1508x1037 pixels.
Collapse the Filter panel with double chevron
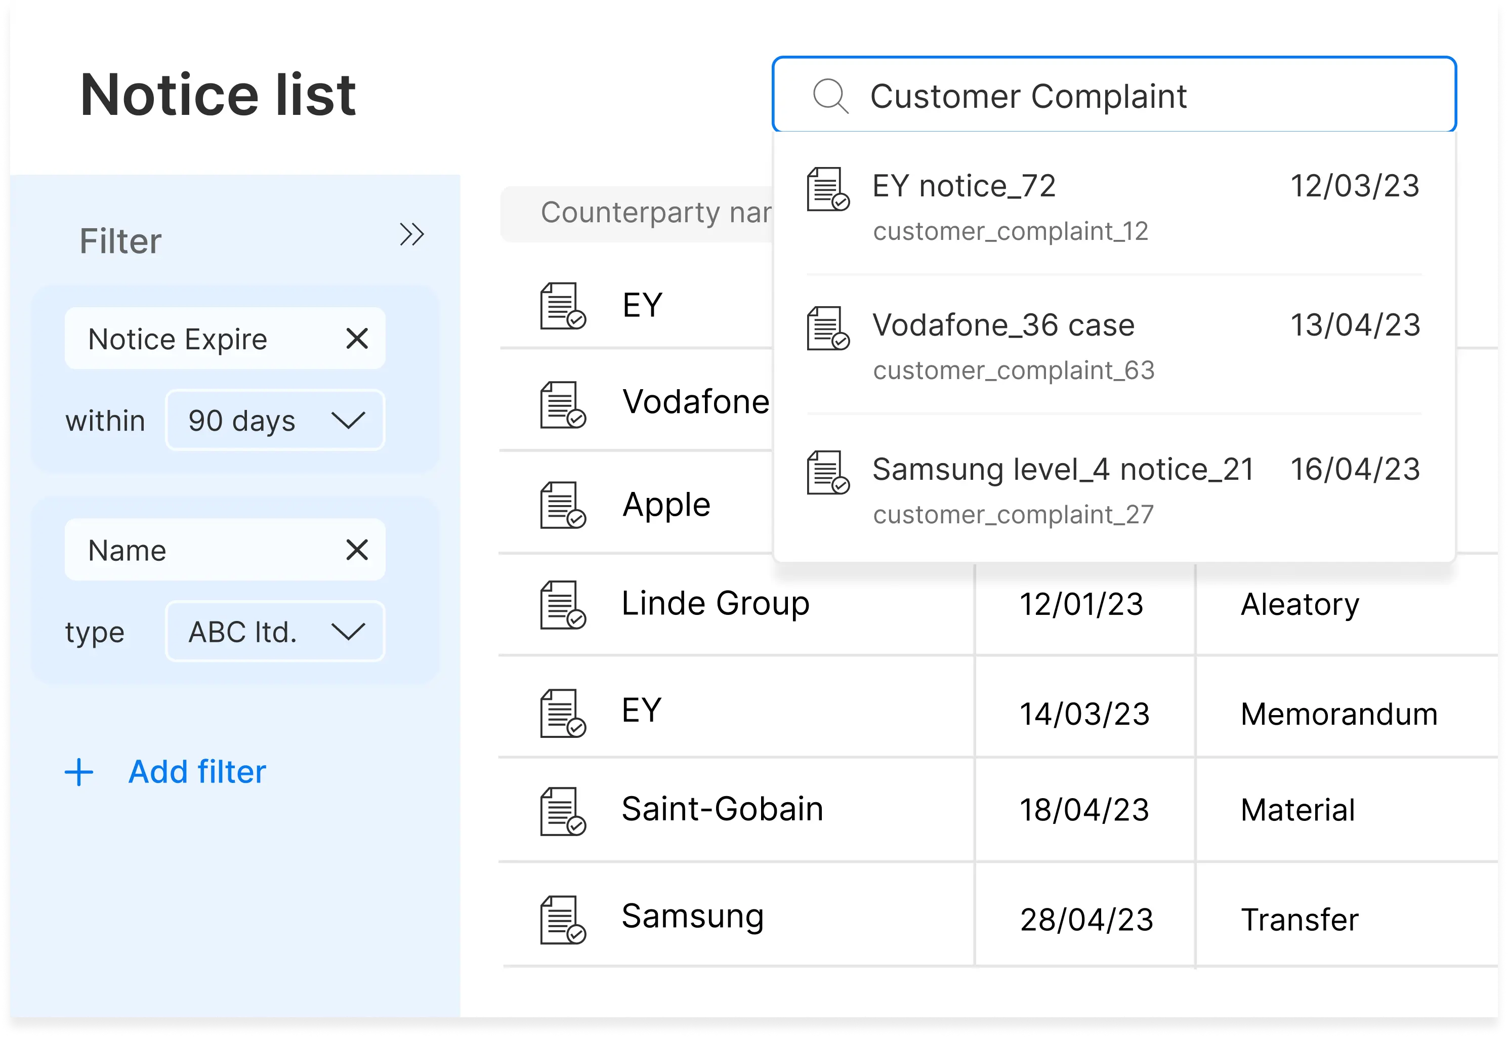[x=412, y=234]
